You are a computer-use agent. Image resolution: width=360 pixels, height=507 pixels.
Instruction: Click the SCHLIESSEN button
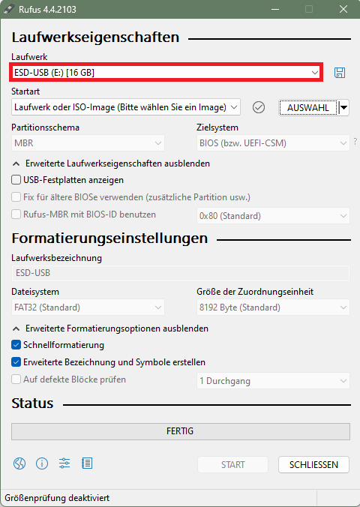coord(313,465)
